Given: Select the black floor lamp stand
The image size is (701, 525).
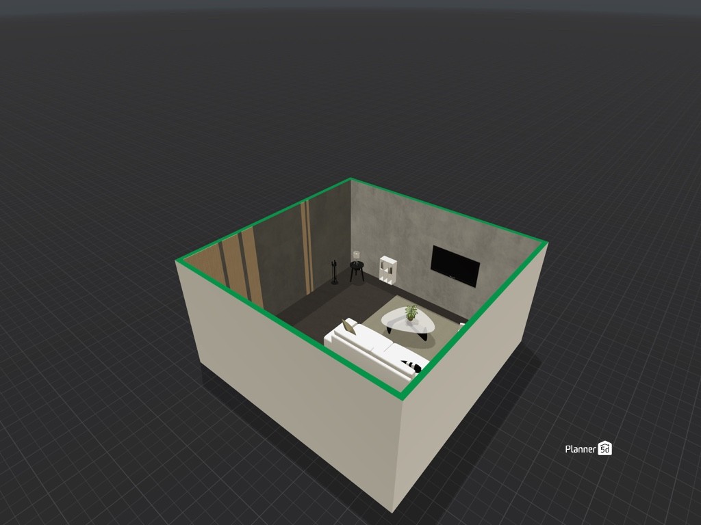Looking at the screenshot, I should (x=334, y=271).
